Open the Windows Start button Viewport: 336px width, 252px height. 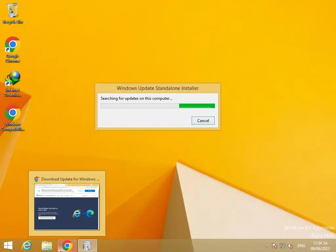8,245
